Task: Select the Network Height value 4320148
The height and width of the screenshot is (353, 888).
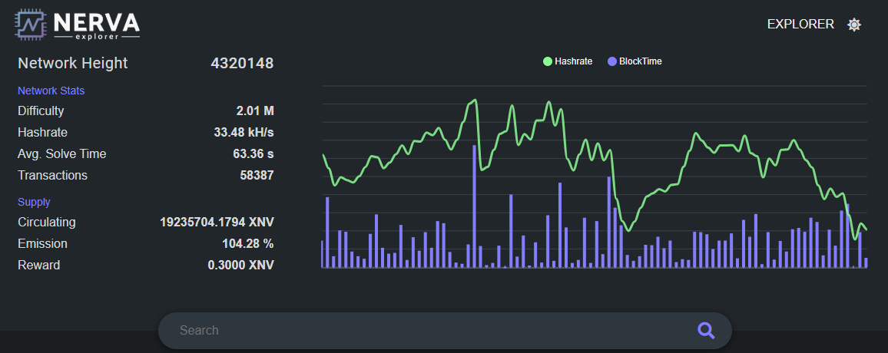Action: click(x=242, y=64)
